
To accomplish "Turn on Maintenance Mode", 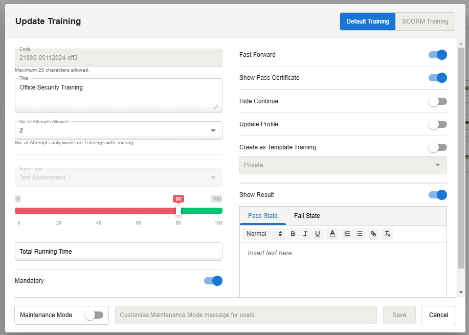I will click(x=94, y=315).
